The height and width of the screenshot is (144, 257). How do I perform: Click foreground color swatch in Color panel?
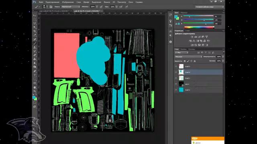coord(176,17)
